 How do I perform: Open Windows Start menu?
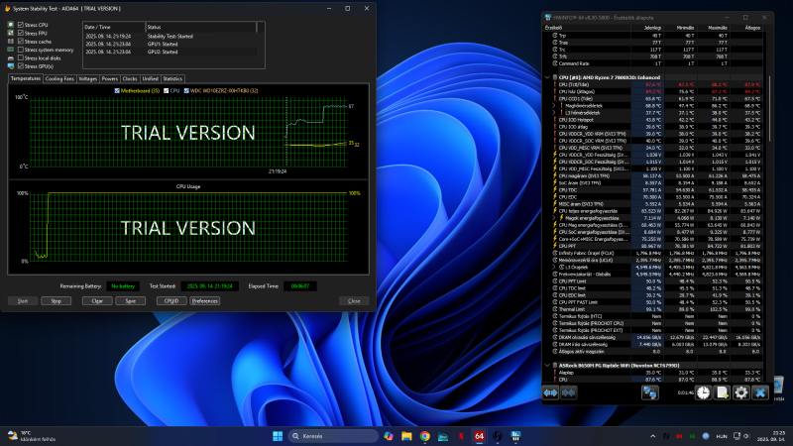278,436
